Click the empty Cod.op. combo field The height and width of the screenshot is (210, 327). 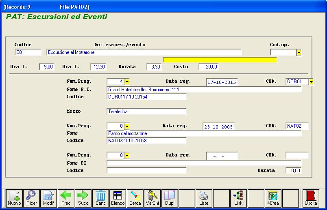[283, 52]
